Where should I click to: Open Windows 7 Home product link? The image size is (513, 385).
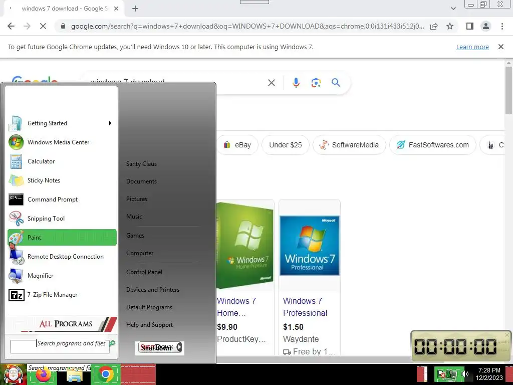236,307
